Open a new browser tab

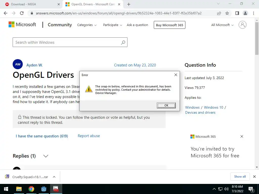pyautogui.click(x=129, y=5)
